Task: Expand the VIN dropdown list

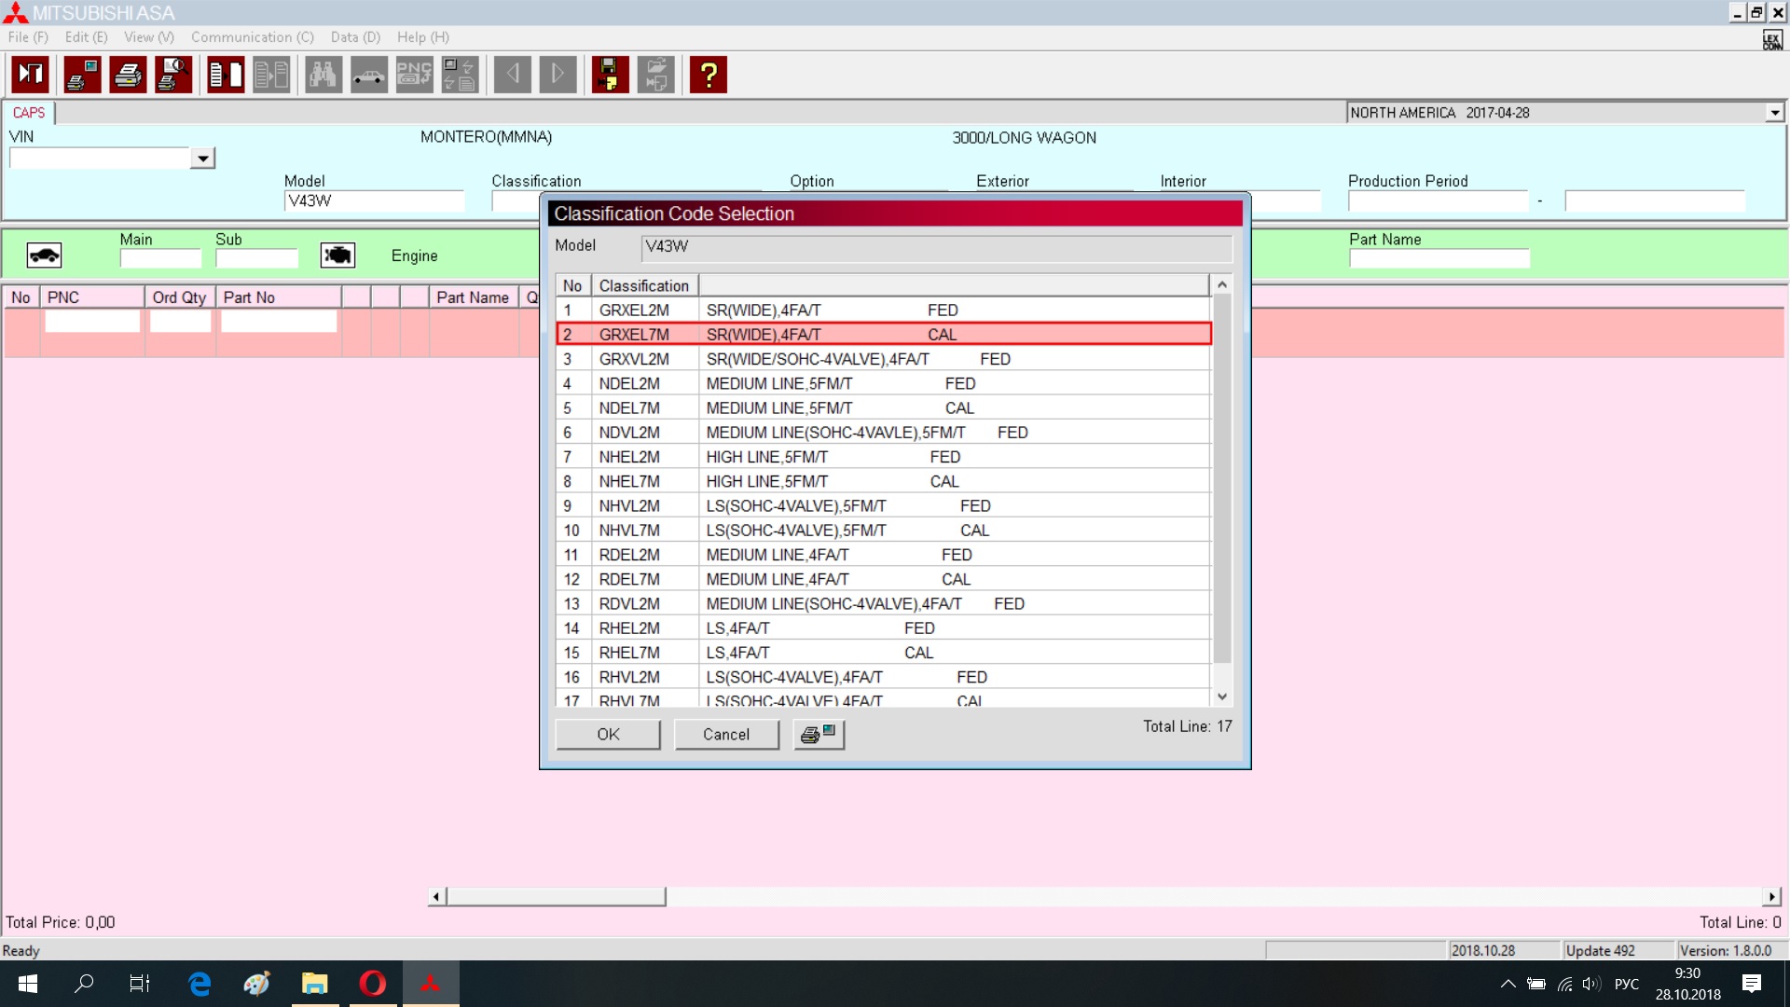Action: [x=202, y=159]
